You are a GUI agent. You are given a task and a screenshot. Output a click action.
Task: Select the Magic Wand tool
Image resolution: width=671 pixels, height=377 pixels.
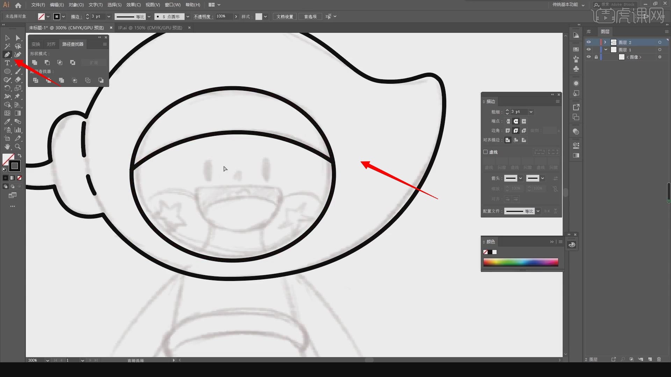click(7, 46)
